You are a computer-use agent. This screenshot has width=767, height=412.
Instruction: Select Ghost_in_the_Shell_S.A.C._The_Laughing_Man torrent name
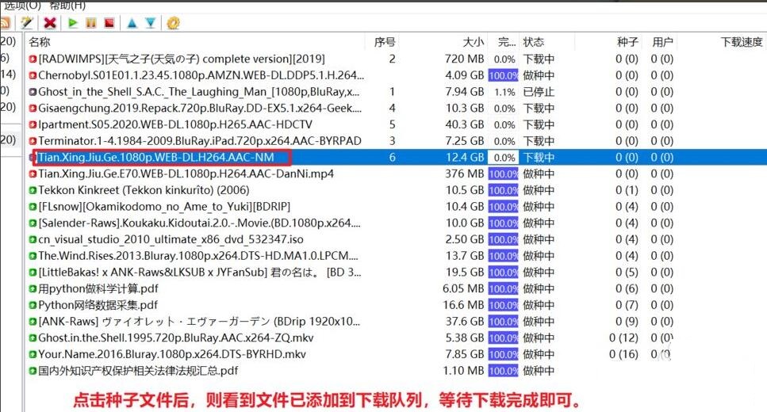[198, 92]
